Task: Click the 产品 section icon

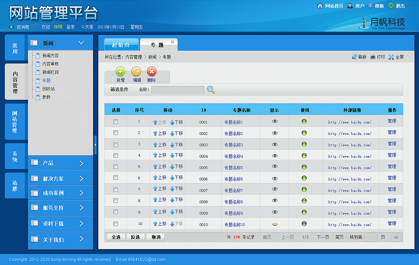Action: click(34, 163)
